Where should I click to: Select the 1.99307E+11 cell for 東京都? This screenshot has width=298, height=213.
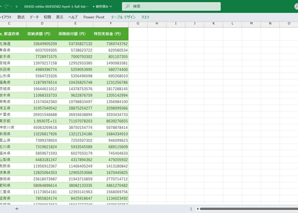[x=42, y=121]
